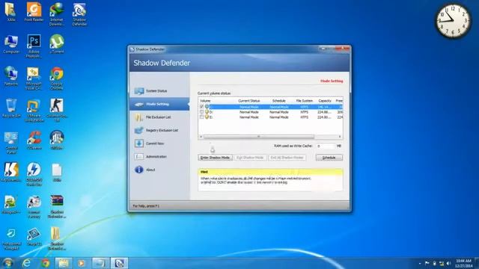The image size is (479, 269).
Task: Click the Control Panel desktop icon
Action: tap(11, 143)
